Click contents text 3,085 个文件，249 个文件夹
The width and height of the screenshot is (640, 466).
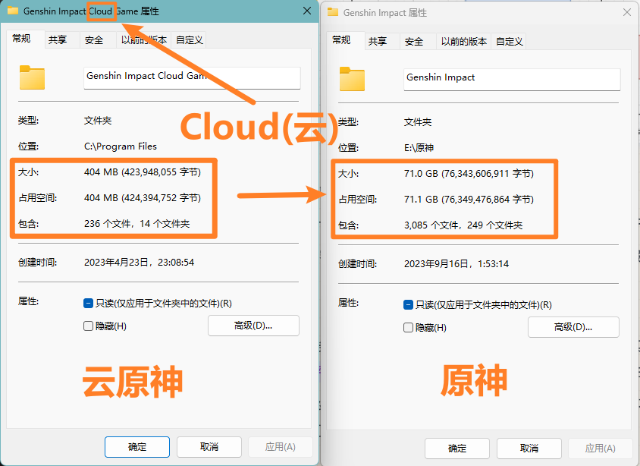463,225
